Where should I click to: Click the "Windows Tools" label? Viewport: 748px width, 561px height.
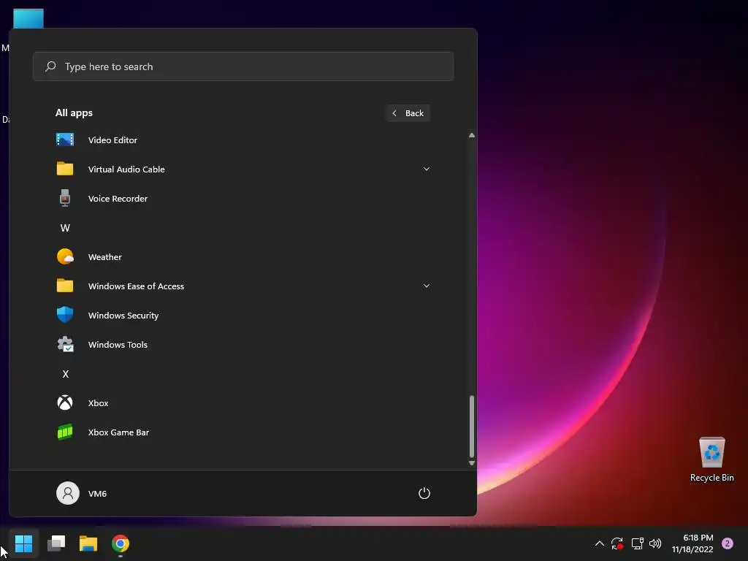pyautogui.click(x=118, y=345)
